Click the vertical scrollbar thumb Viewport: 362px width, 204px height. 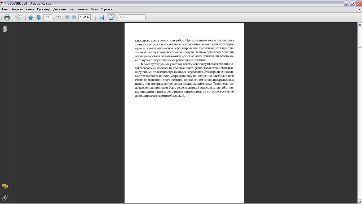tap(360, 47)
